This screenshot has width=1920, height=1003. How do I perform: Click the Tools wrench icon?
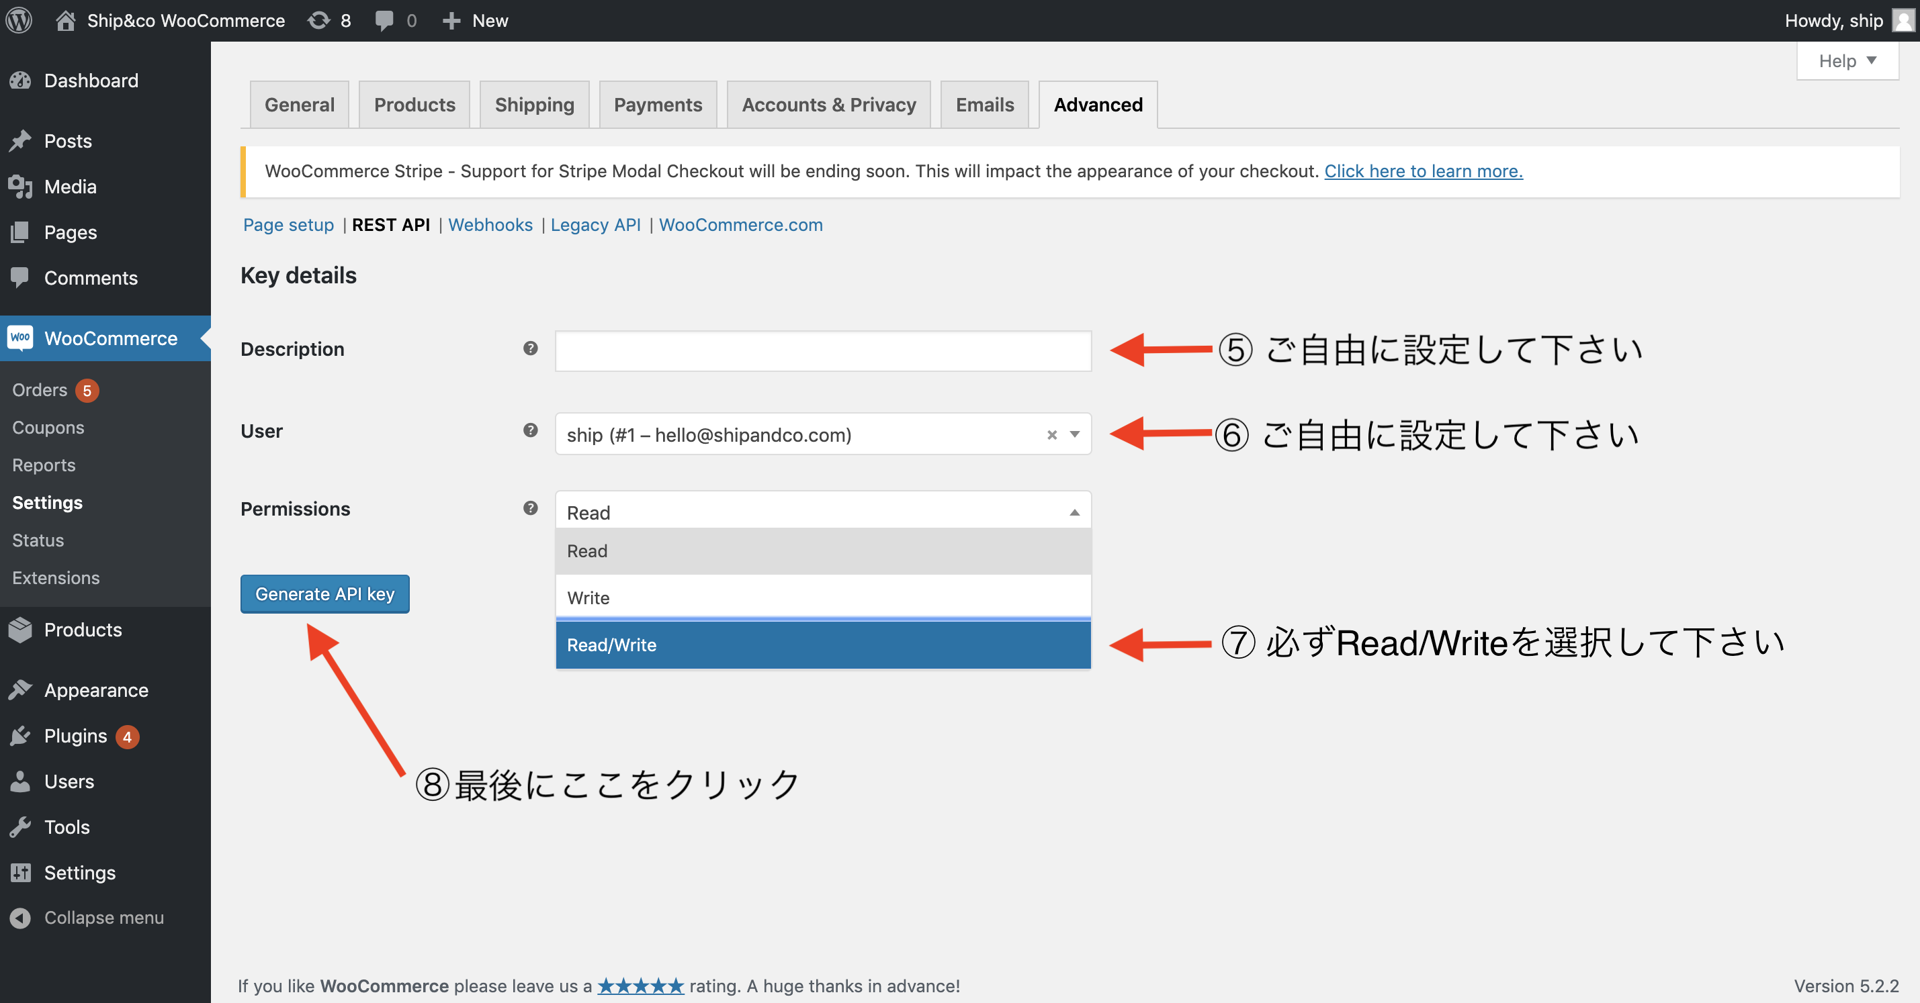[20, 827]
